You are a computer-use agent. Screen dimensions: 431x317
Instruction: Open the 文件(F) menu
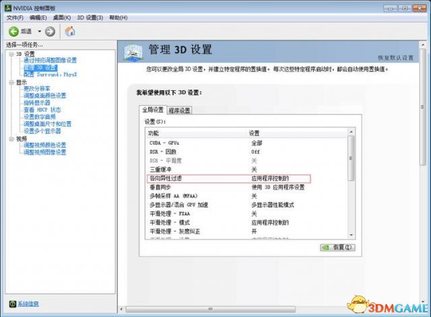tap(15, 17)
